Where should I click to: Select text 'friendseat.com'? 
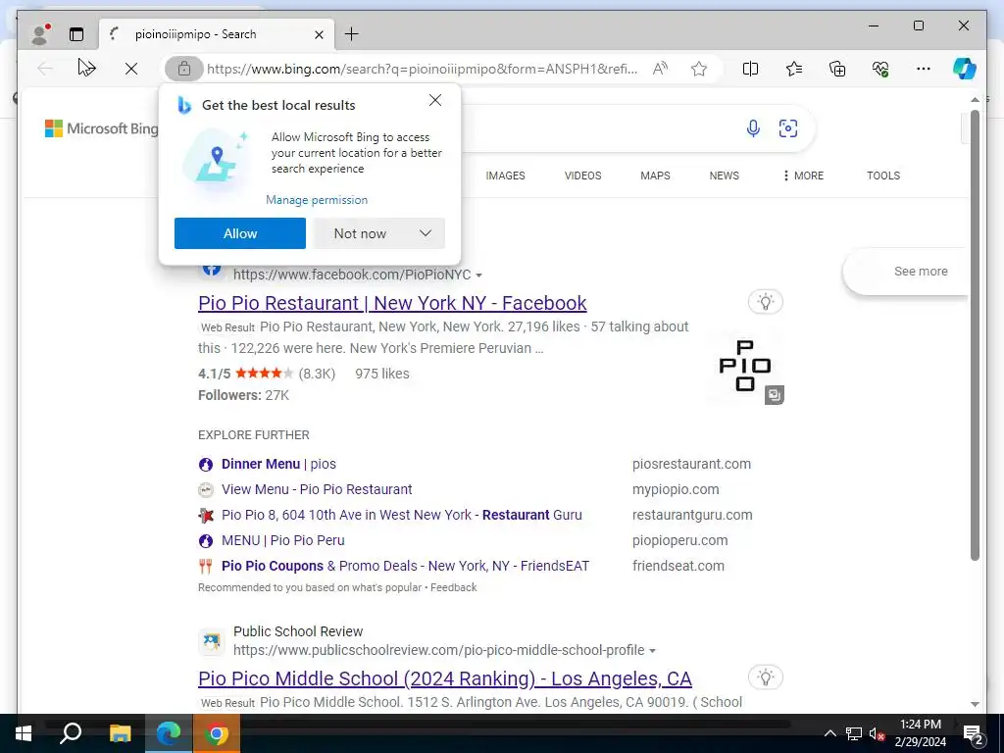click(x=678, y=566)
